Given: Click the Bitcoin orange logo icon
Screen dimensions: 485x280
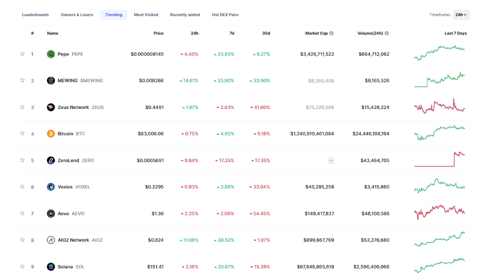Looking at the screenshot, I should point(51,134).
